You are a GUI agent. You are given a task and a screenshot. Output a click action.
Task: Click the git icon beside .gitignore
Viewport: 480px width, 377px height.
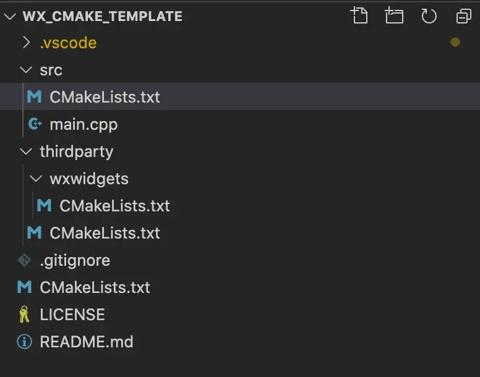tap(24, 260)
